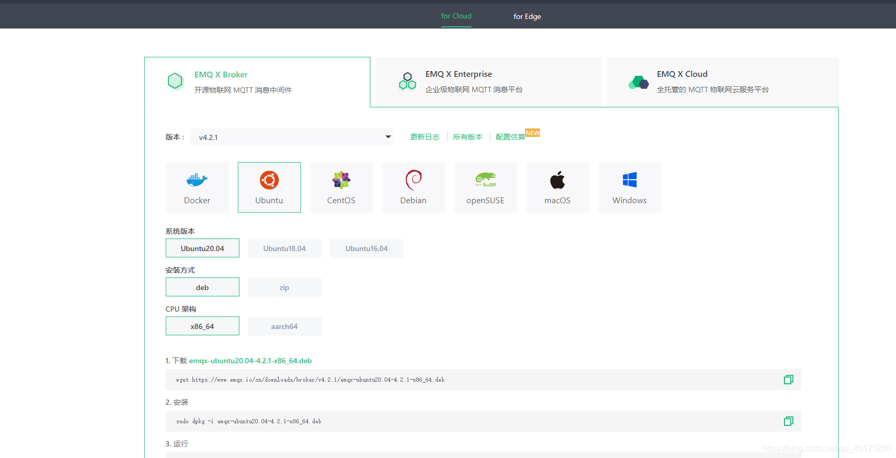This screenshot has width=896, height=458.
Task: Open the 更新日志 changelog link
Action: coord(425,137)
